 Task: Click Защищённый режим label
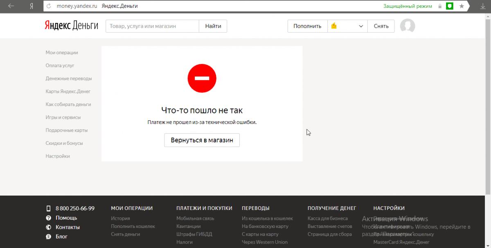tap(408, 6)
